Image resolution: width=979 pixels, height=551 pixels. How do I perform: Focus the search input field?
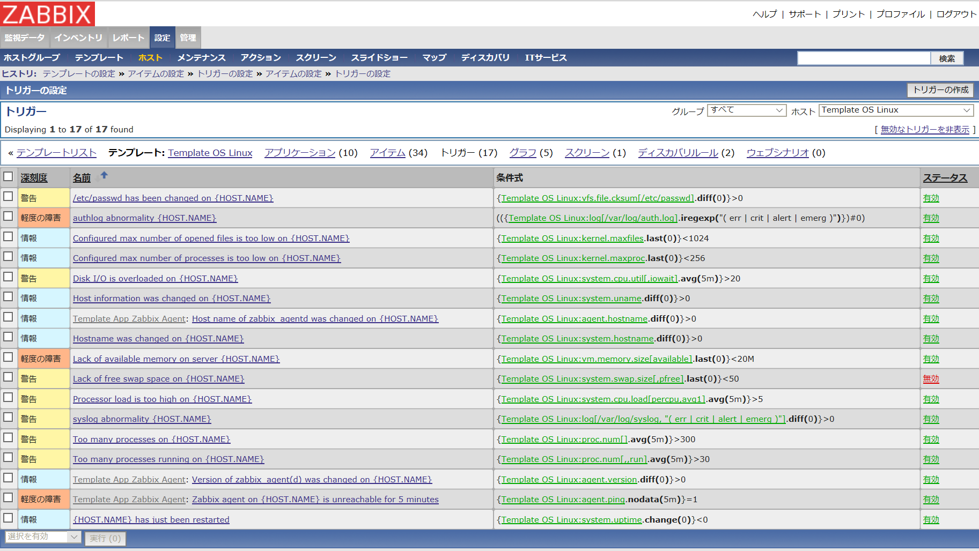tap(864, 58)
